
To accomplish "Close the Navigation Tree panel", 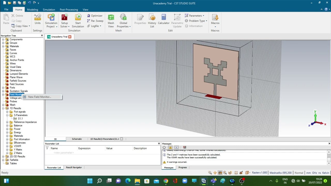I will pyautogui.click(x=42, y=35).
